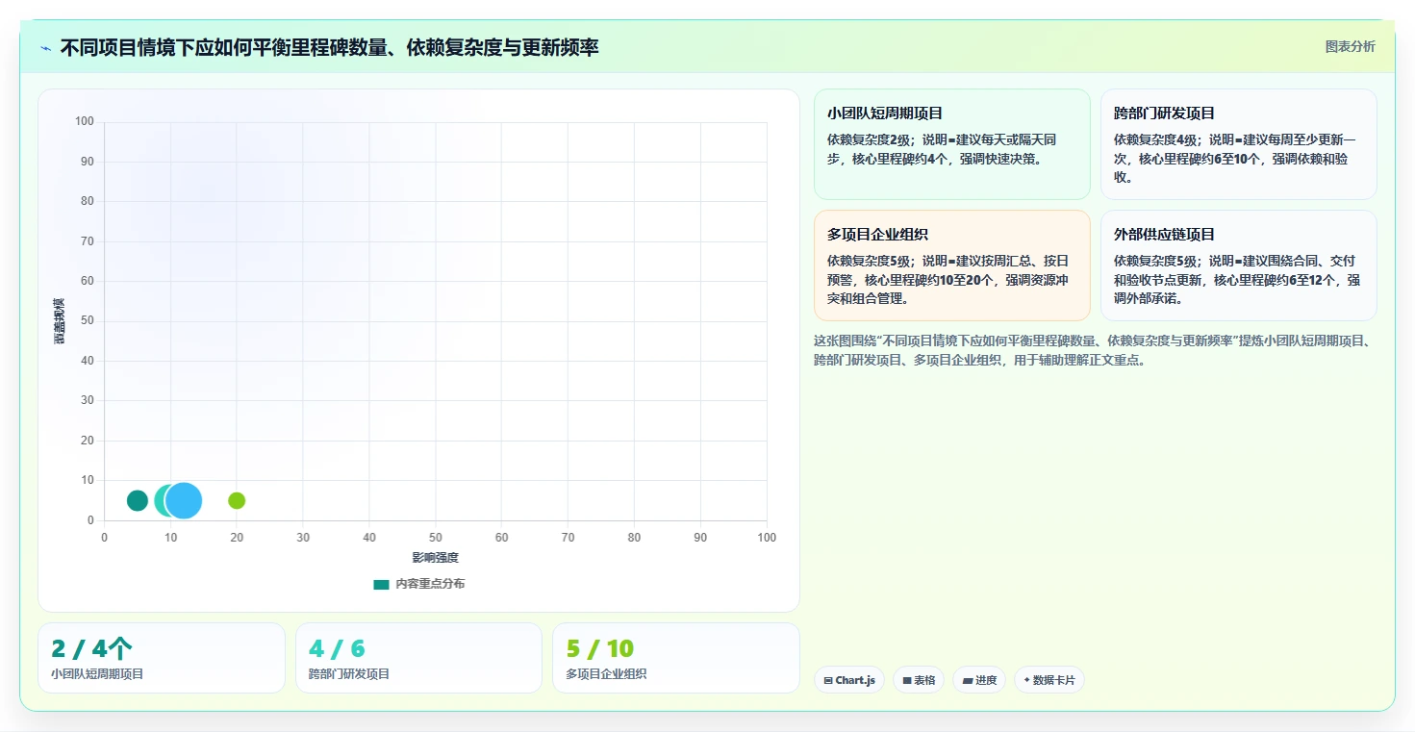This screenshot has height=732, width=1415.
Task: Click the 小团队短周期项目 caption under 2 / 4个
Action: tap(97, 674)
